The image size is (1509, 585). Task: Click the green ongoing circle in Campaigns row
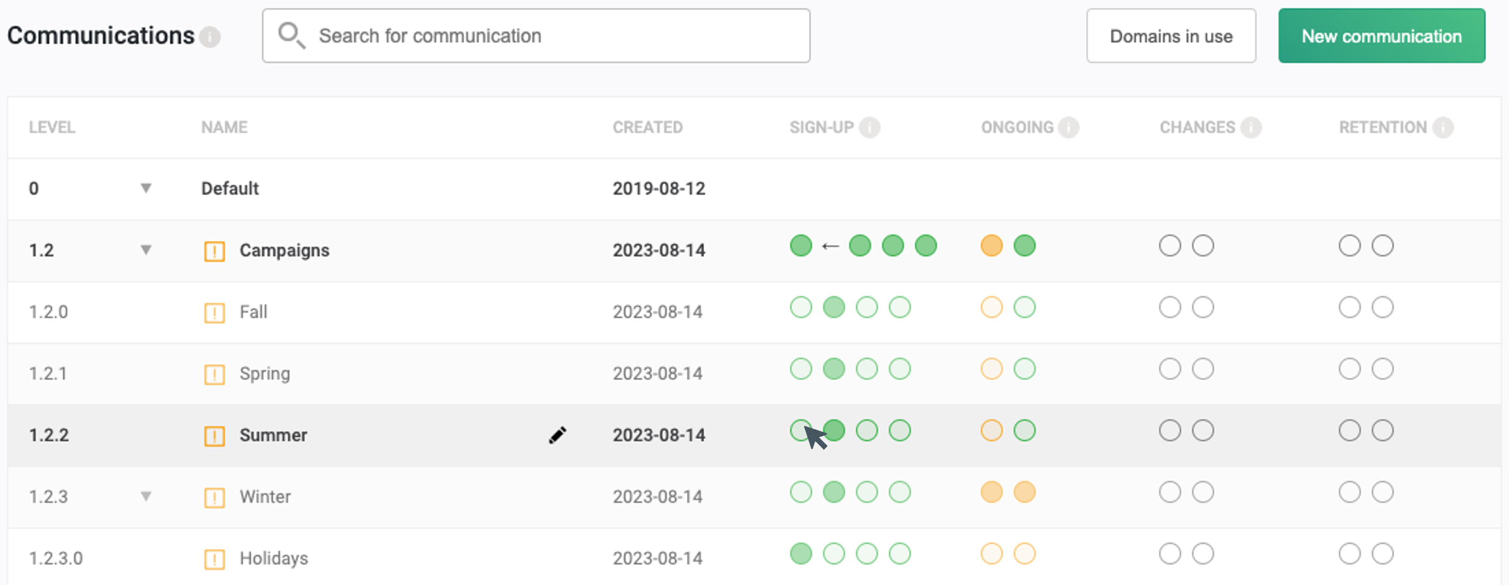(x=1024, y=245)
